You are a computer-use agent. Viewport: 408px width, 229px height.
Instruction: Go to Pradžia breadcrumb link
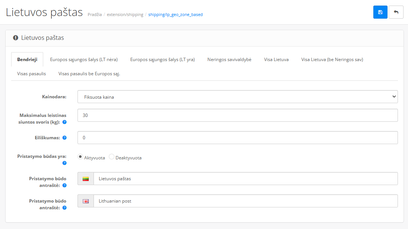(95, 15)
